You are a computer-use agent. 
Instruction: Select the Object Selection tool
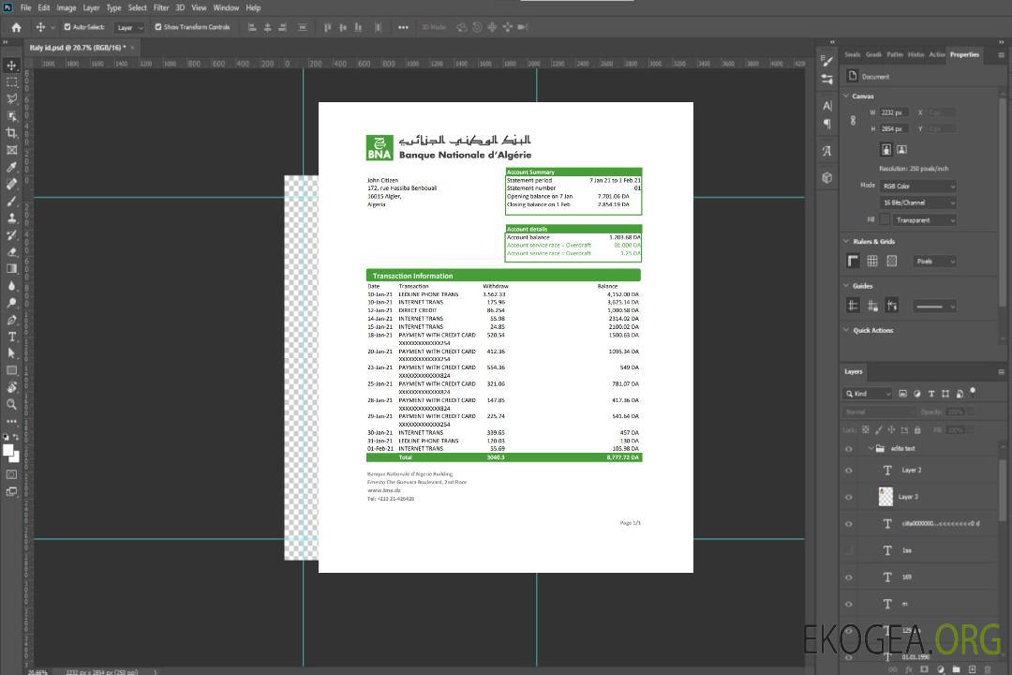pyautogui.click(x=11, y=116)
